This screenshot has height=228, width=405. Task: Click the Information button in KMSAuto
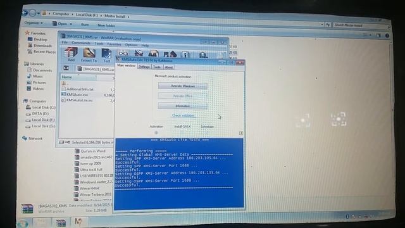183,106
